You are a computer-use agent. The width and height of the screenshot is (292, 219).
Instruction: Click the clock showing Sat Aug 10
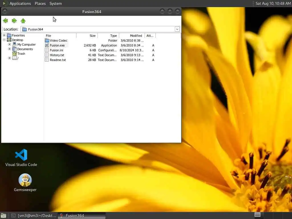pos(273,3)
